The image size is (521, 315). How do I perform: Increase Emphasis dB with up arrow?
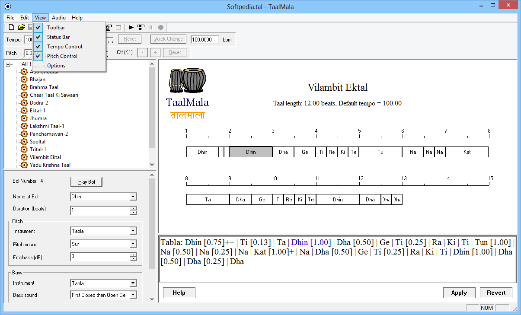133,255
